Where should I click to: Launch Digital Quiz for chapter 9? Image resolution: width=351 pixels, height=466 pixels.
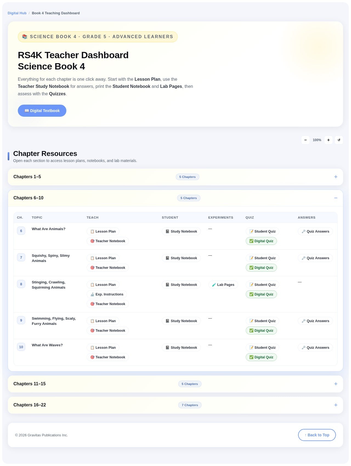261,331
